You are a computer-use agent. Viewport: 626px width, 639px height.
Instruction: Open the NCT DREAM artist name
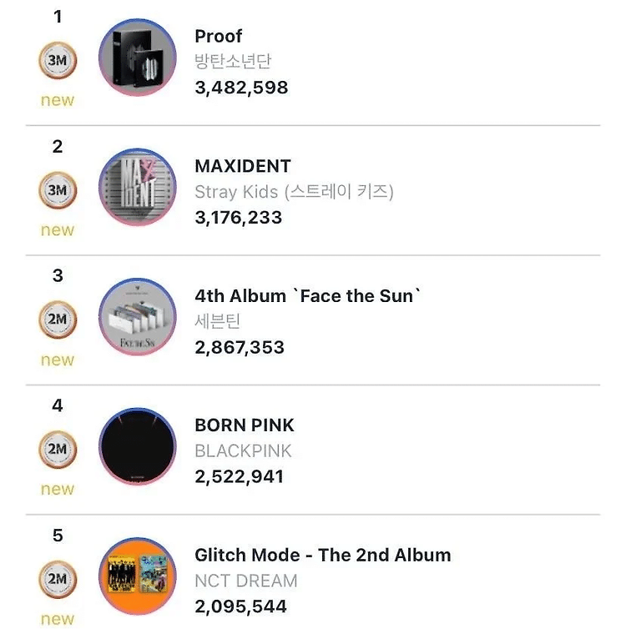coord(246,581)
